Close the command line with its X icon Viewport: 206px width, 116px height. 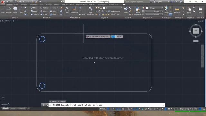(44, 105)
